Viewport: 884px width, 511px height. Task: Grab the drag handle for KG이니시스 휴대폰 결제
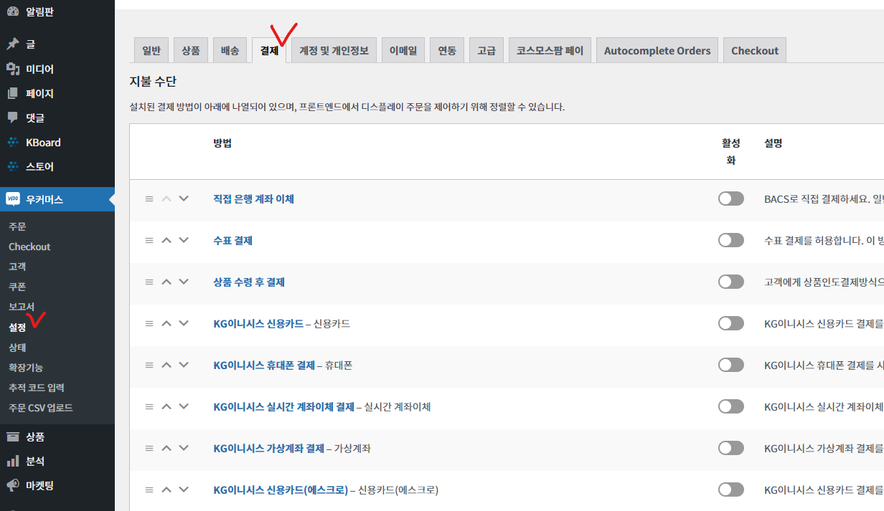pos(149,365)
